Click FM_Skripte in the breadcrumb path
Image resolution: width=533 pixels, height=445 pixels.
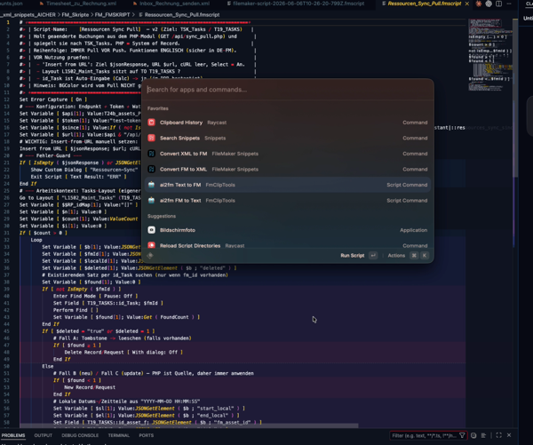click(77, 15)
